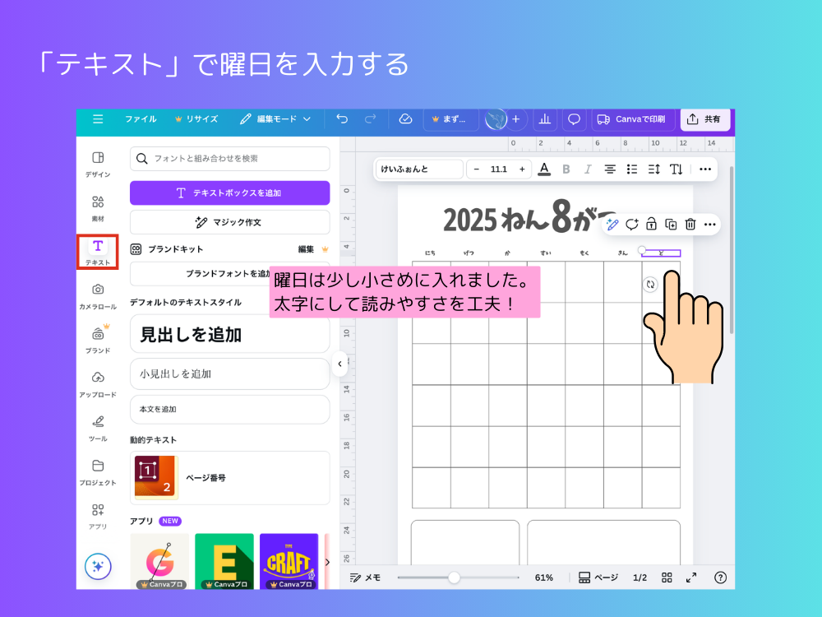Duplicate the element with the copy icon

click(669, 224)
